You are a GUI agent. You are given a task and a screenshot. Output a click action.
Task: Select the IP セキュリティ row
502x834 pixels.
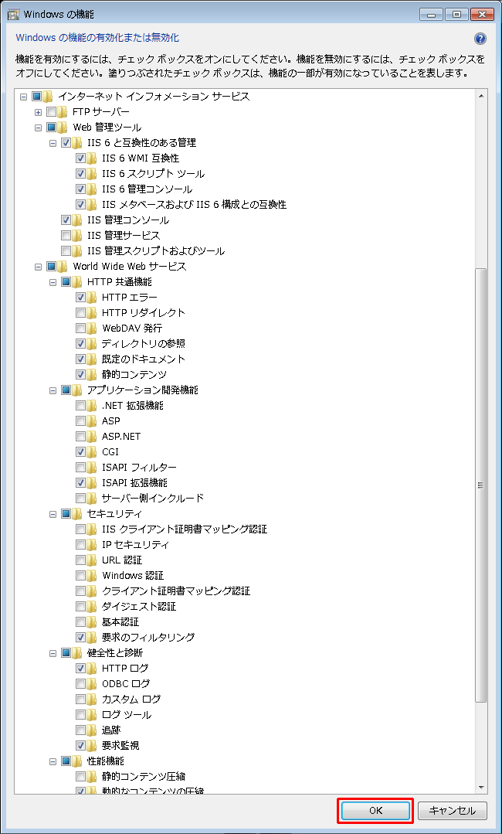135,544
